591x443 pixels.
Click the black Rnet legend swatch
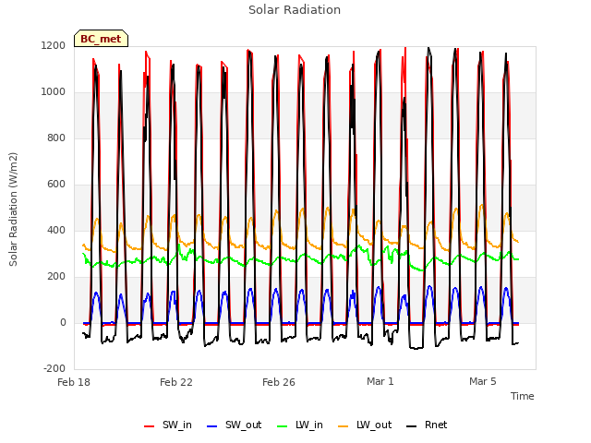pos(412,426)
